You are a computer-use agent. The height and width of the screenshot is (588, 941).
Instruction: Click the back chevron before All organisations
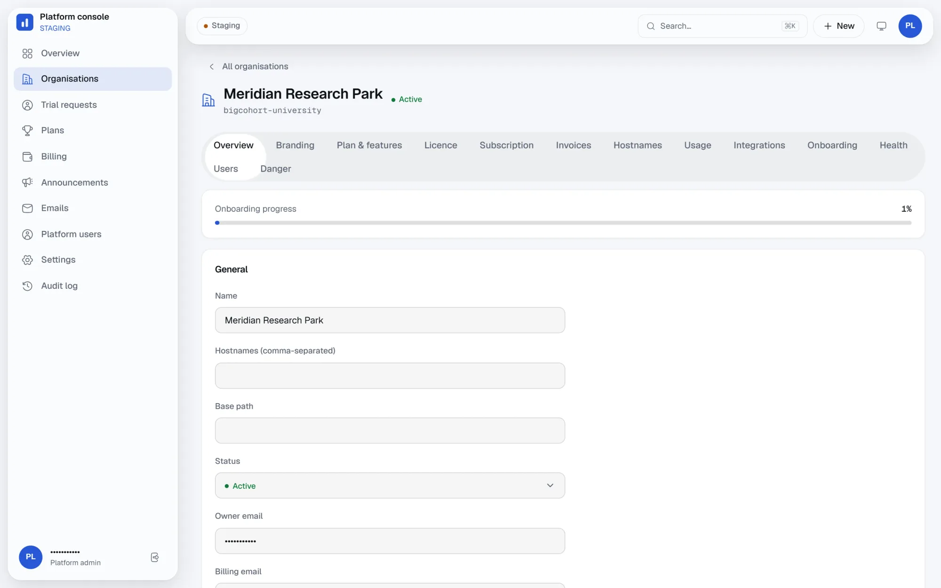(212, 67)
